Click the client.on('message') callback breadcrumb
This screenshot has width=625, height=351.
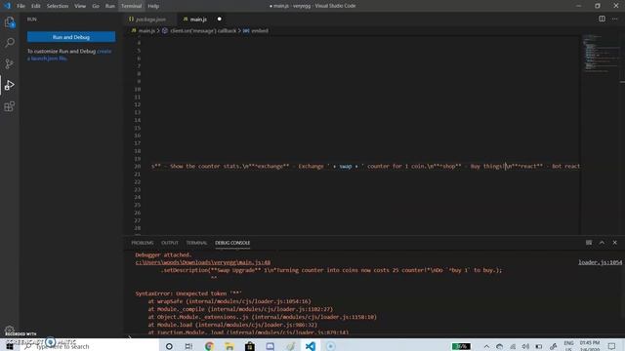click(x=203, y=30)
